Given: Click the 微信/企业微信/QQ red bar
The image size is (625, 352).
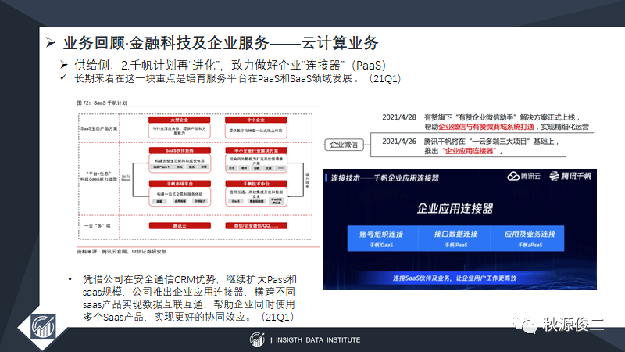Looking at the screenshot, I should point(256,226).
